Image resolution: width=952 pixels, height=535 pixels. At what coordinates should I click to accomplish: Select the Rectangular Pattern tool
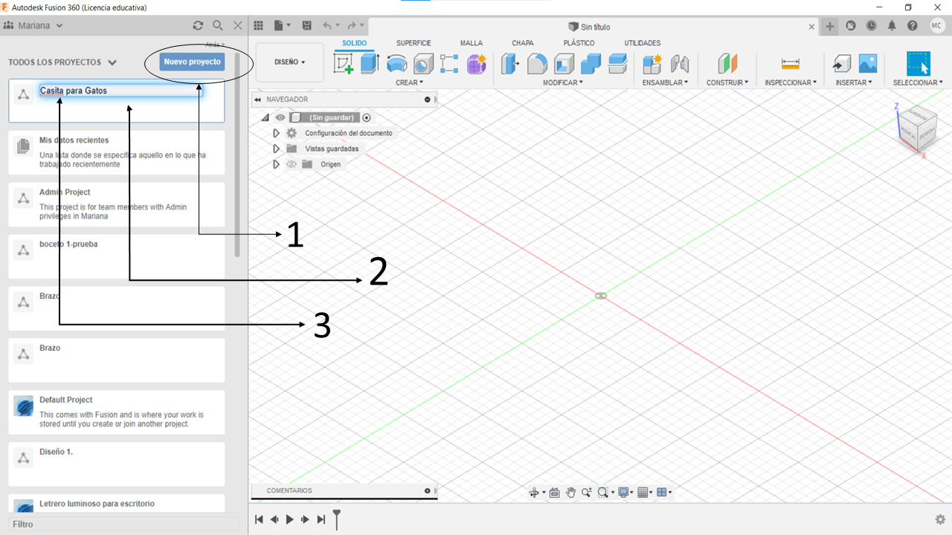(449, 64)
